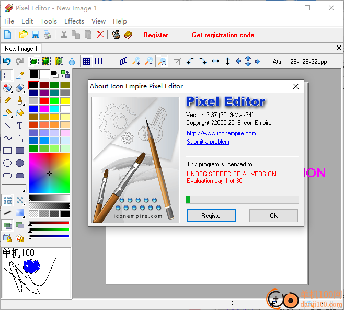The height and width of the screenshot is (310, 344).
Task: Swap foreground and background colors icon
Action: (65, 74)
